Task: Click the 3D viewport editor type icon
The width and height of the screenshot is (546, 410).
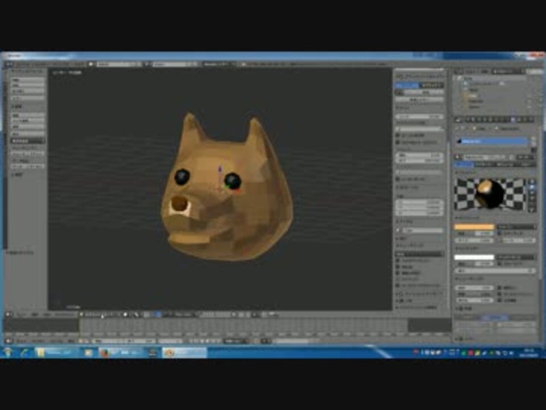Action: coord(9,314)
